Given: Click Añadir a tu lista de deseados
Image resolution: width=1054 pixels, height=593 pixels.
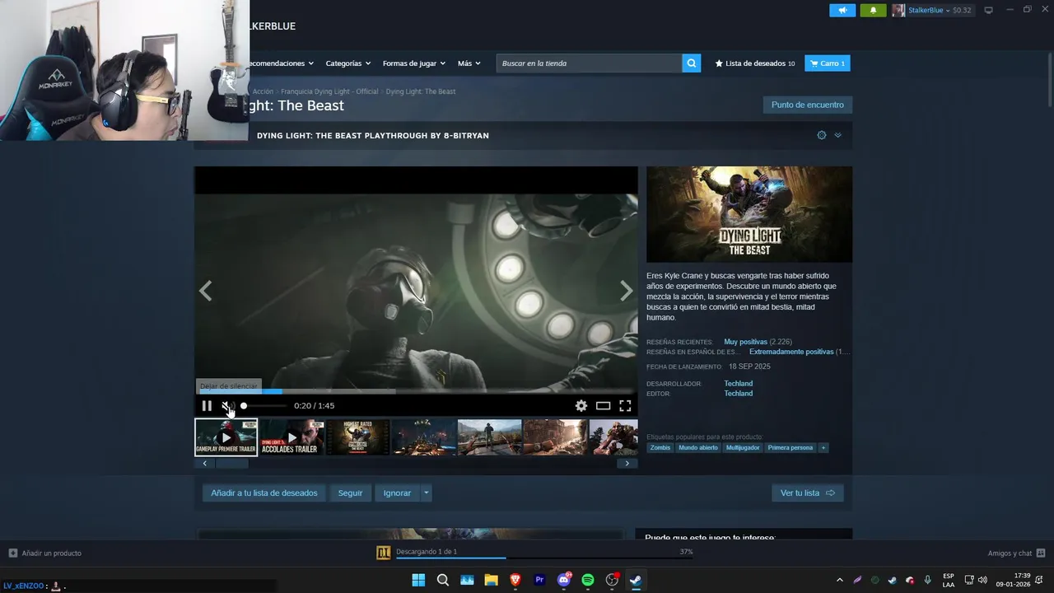Looking at the screenshot, I should [x=263, y=493].
